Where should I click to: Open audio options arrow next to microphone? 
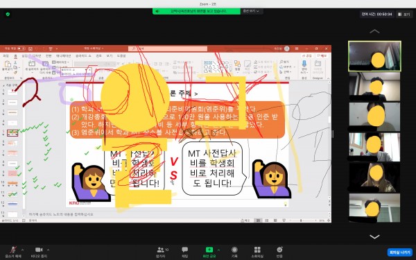(x=22, y=250)
